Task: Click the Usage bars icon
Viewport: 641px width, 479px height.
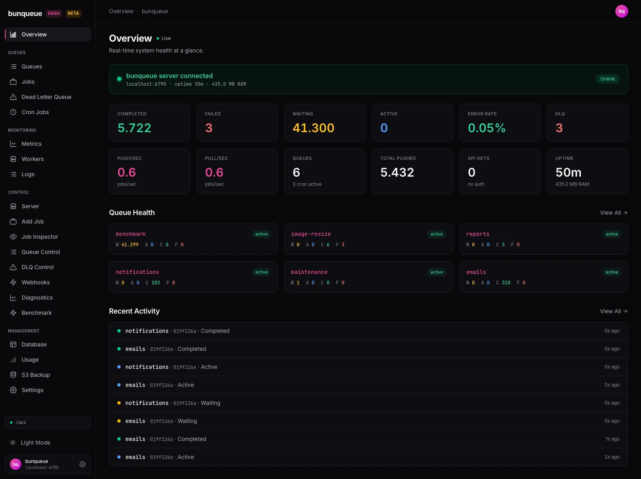Action: pos(13,360)
